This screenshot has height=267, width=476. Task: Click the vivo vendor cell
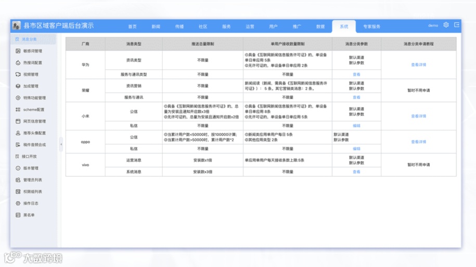click(85, 165)
